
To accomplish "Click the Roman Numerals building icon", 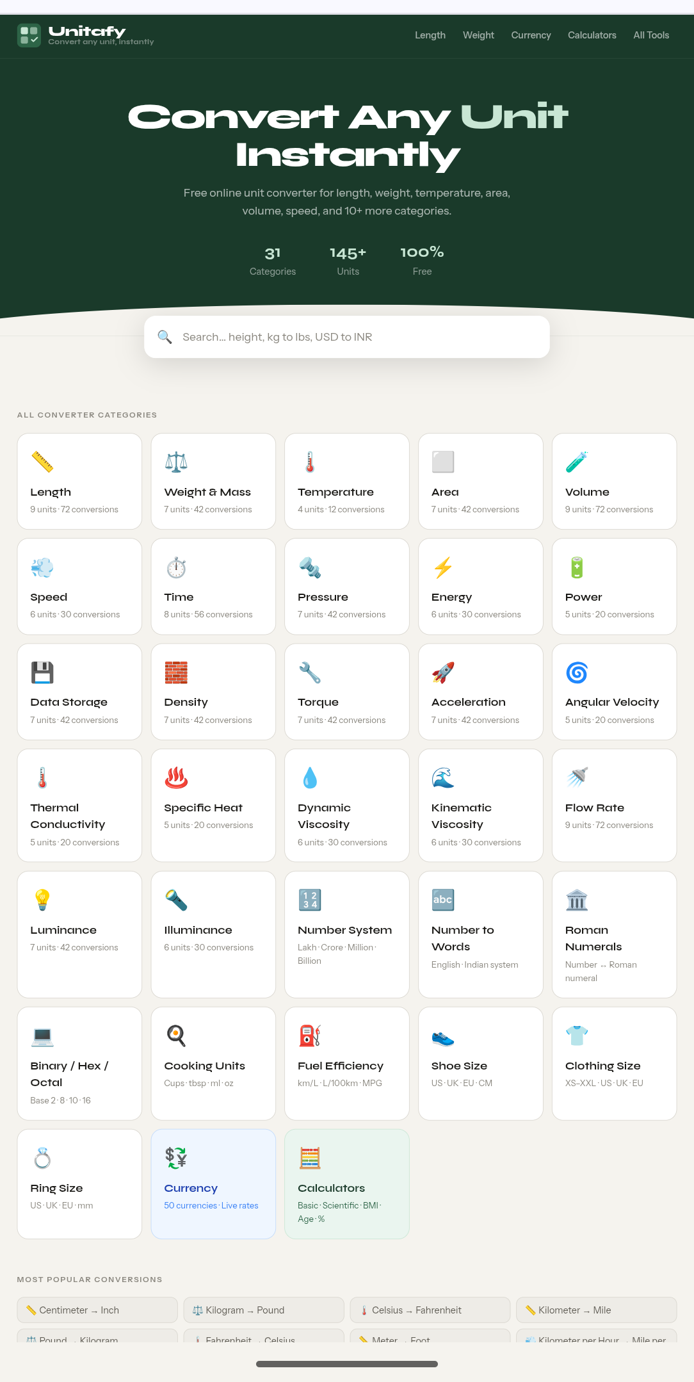I will tap(577, 900).
